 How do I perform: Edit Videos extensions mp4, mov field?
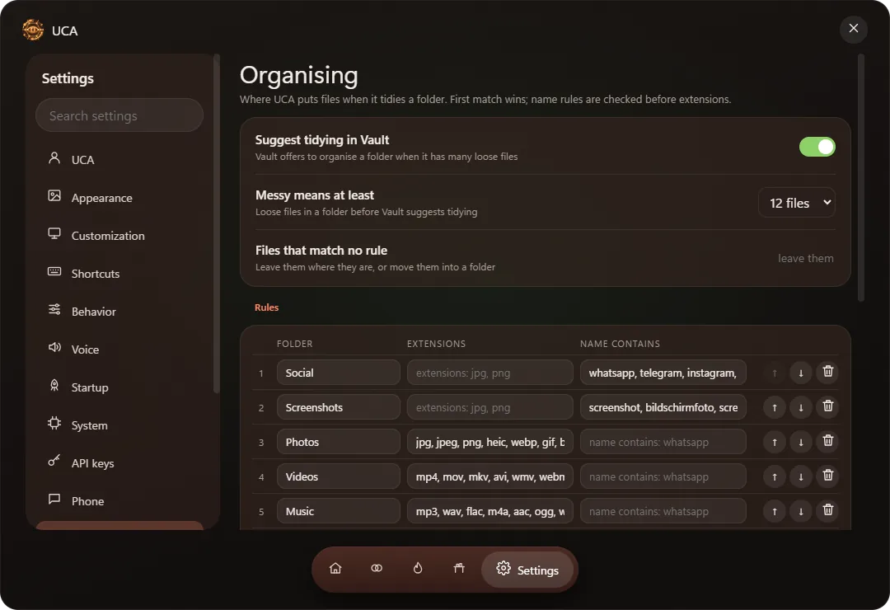[x=489, y=476]
